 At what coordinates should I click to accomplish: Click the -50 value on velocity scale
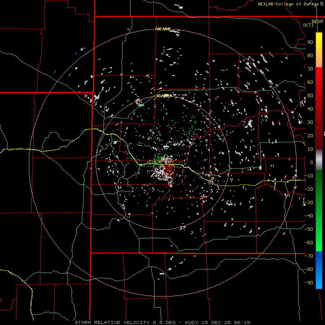coord(309,229)
